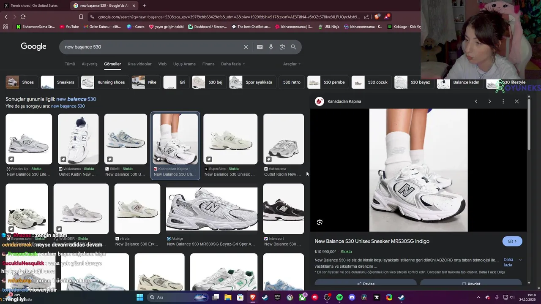Open the Finans tab
Viewport: 541px width, 304px height.
click(x=208, y=64)
